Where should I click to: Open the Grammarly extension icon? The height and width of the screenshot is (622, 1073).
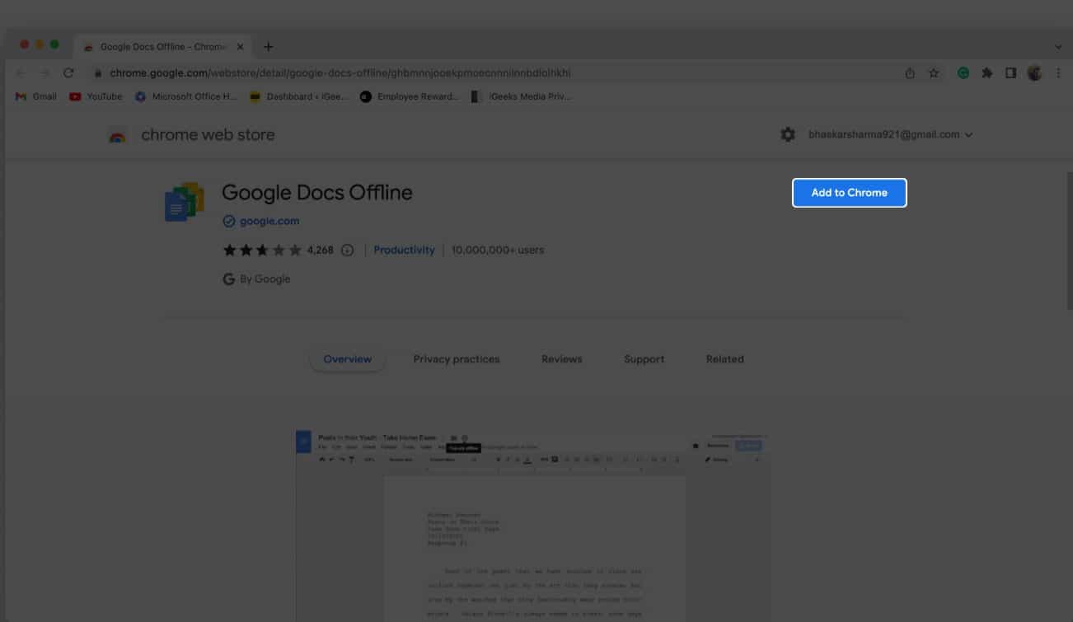pos(963,72)
